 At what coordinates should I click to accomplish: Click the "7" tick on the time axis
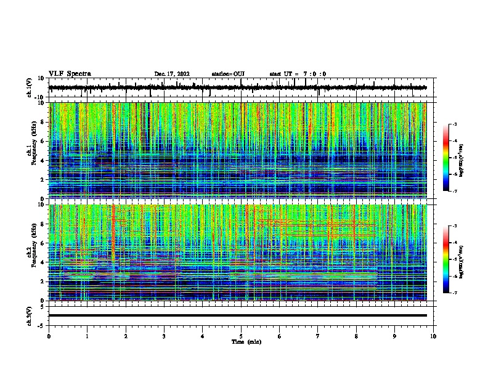pos(318,336)
